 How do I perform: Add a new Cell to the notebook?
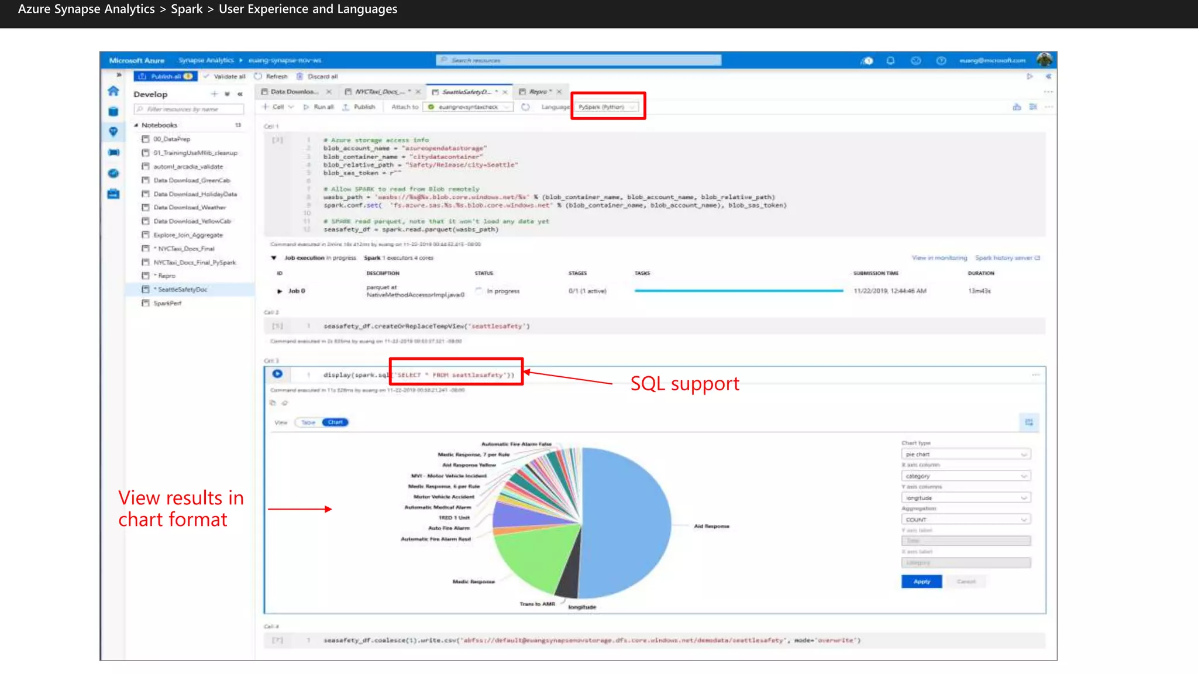coord(273,107)
